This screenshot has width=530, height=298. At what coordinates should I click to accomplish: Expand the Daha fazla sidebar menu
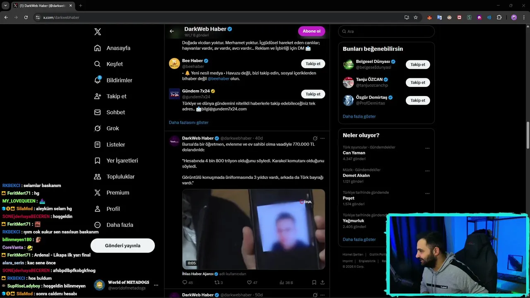click(x=113, y=225)
